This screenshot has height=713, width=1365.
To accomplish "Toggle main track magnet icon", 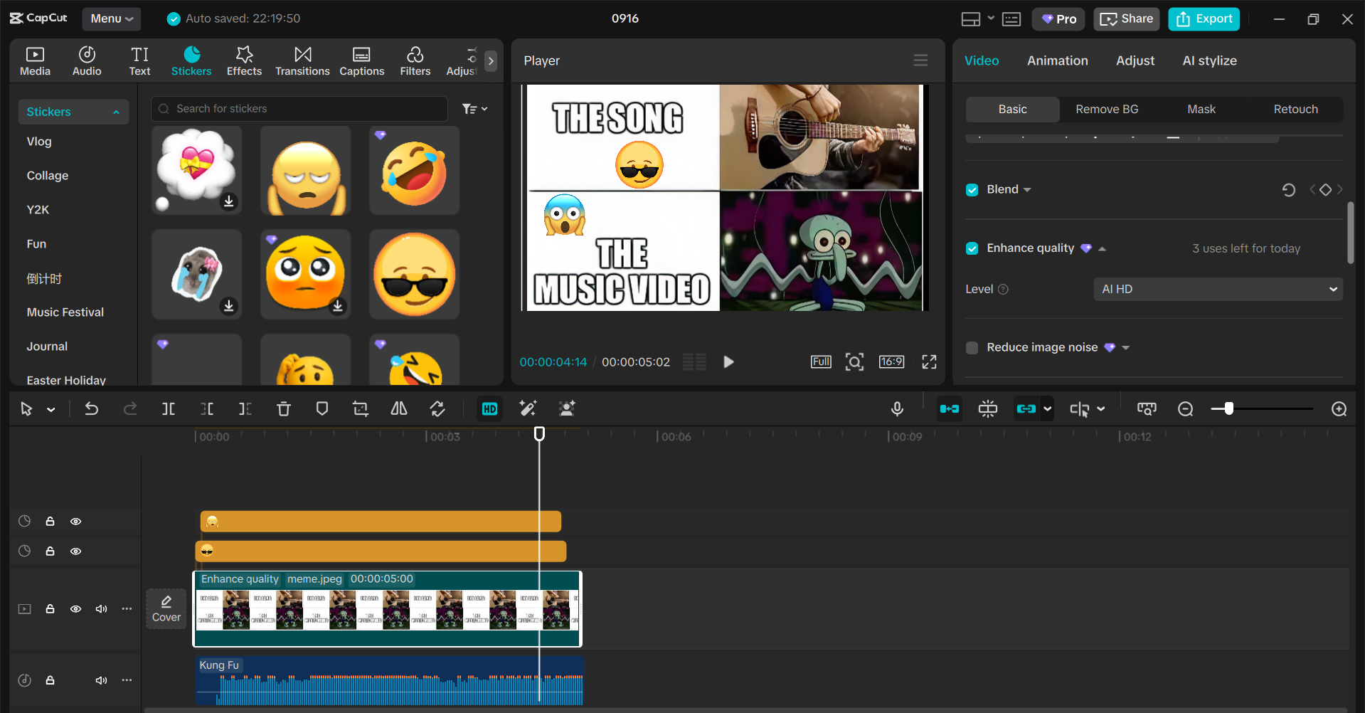I will pyautogui.click(x=950, y=408).
